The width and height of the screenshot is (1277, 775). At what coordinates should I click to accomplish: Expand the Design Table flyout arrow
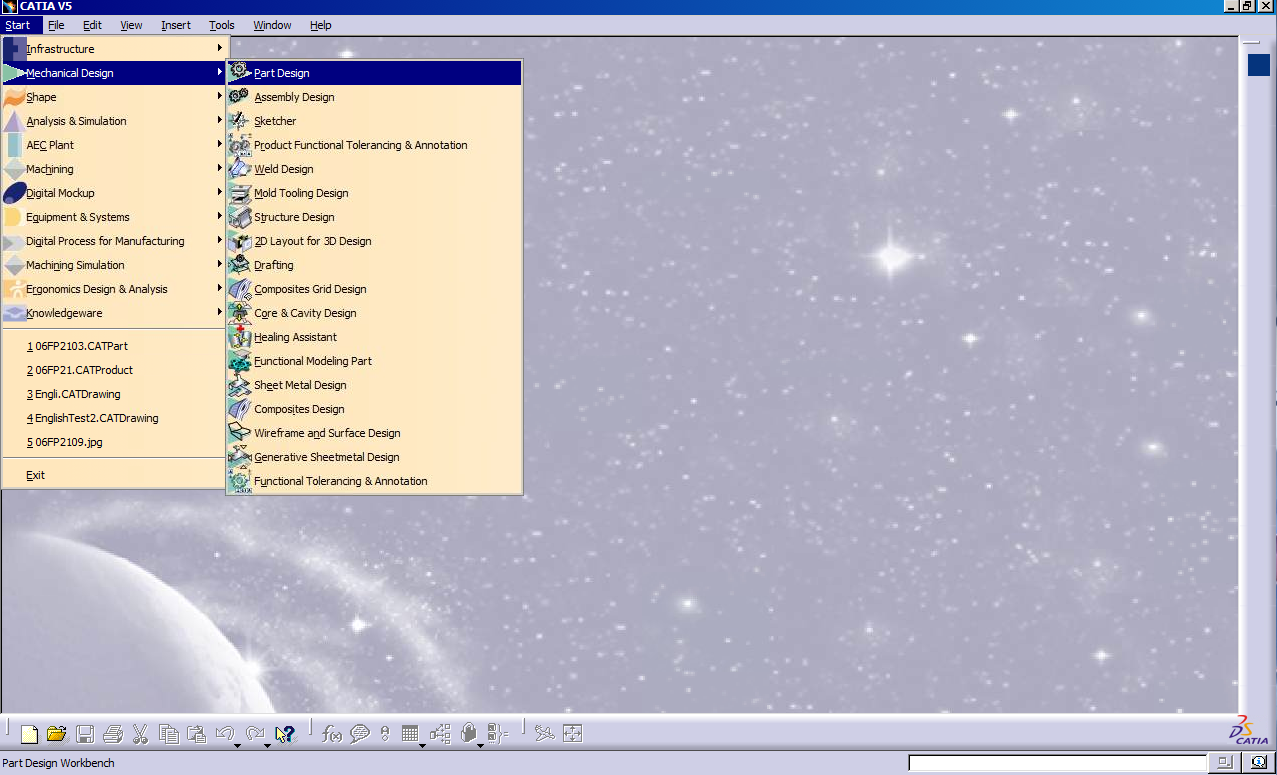pyautogui.click(x=422, y=746)
